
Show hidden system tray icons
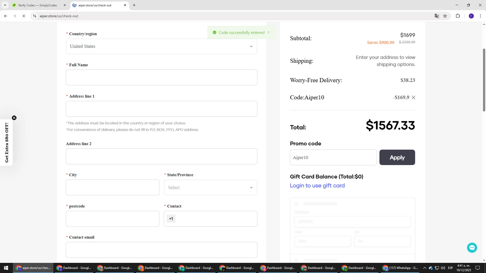424,268
